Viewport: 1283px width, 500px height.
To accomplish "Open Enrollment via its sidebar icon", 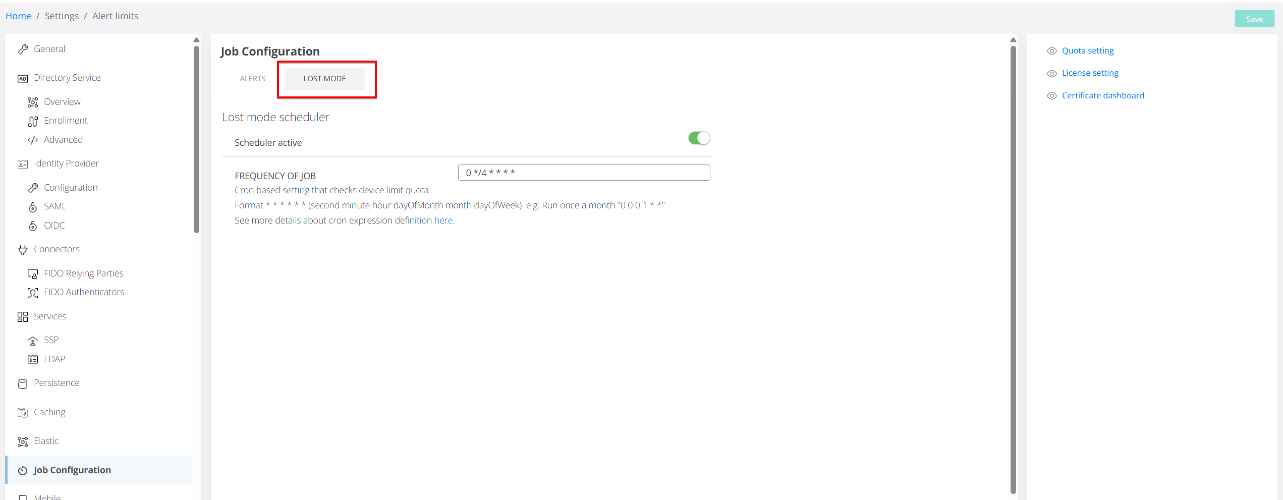I will (33, 121).
